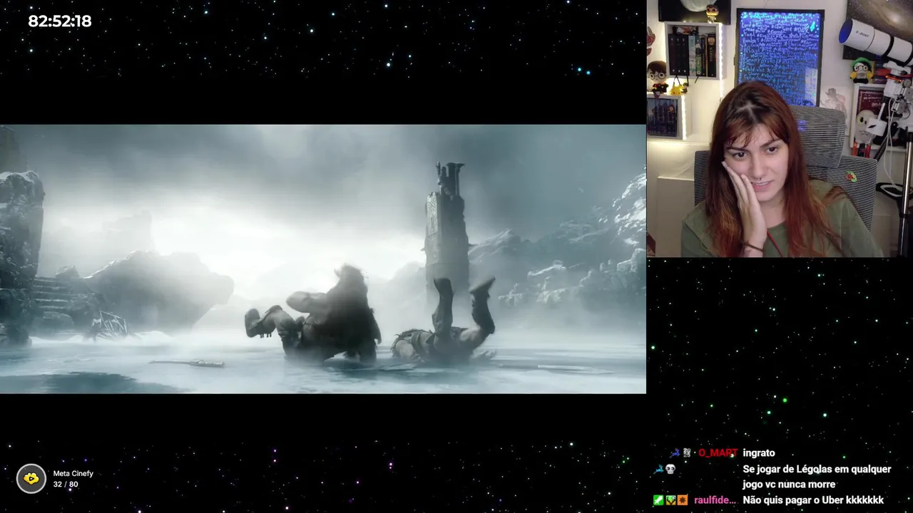
Task: Click the streamer webcam feed
Action: coord(780,128)
